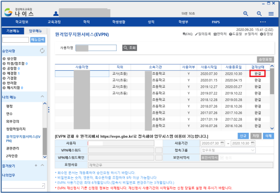
Task: Open the 학적 menu
Action: pos(87,22)
